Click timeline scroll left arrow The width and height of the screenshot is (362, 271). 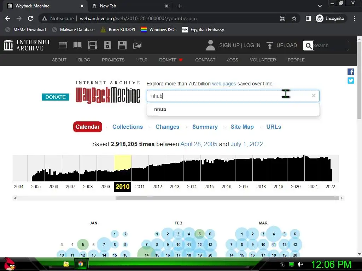point(15,198)
